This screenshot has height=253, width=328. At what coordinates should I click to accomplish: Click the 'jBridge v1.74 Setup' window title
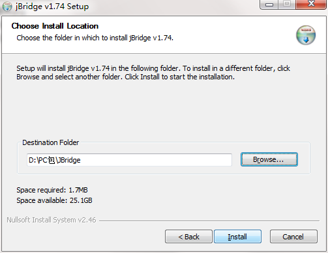pos(52,7)
